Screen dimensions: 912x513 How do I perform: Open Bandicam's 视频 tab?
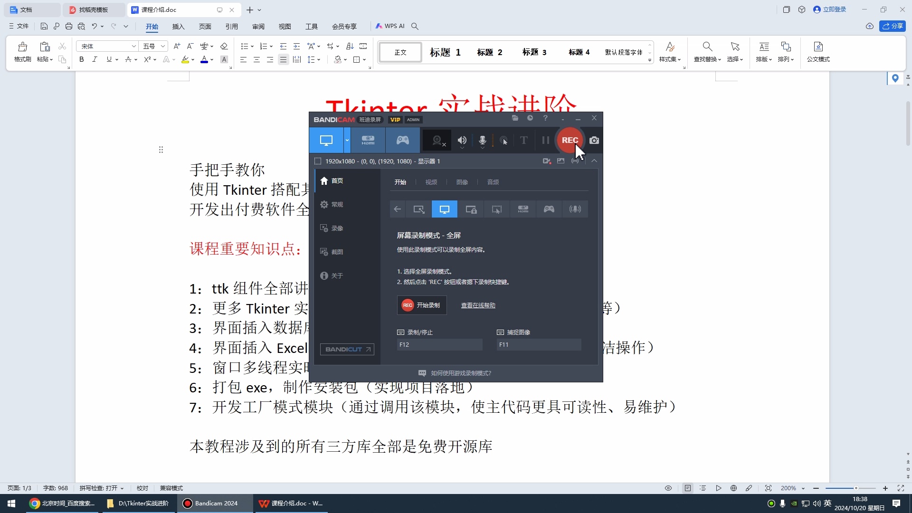tap(431, 181)
